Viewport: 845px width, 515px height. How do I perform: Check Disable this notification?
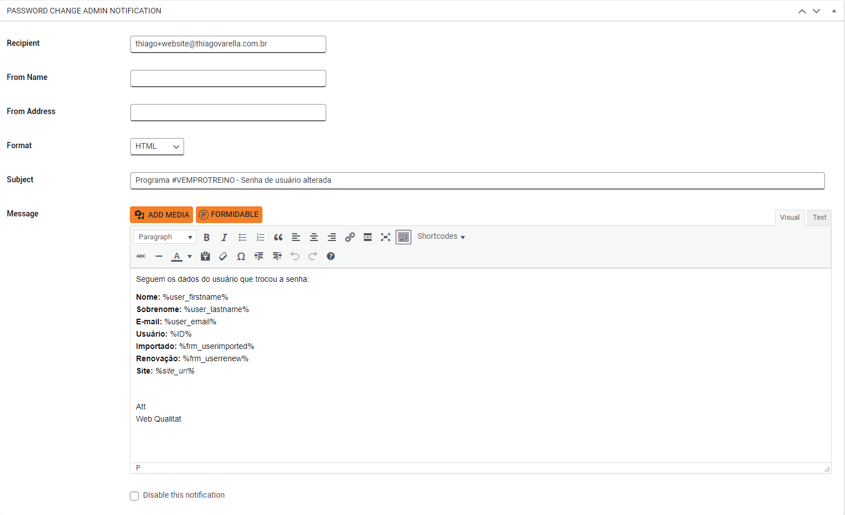(134, 496)
